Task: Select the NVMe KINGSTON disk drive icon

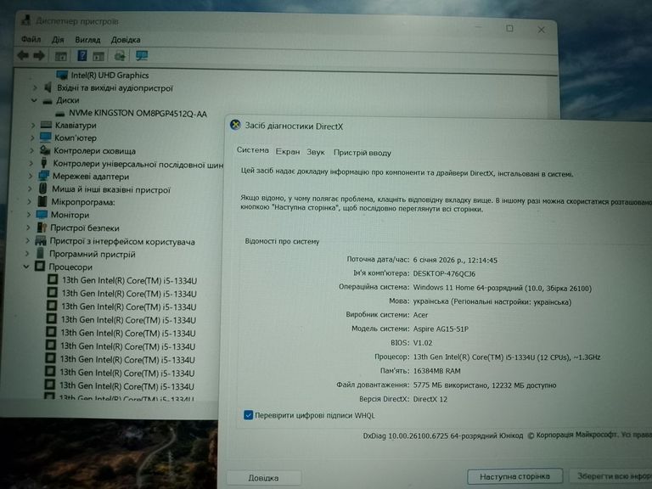Action: click(x=61, y=113)
